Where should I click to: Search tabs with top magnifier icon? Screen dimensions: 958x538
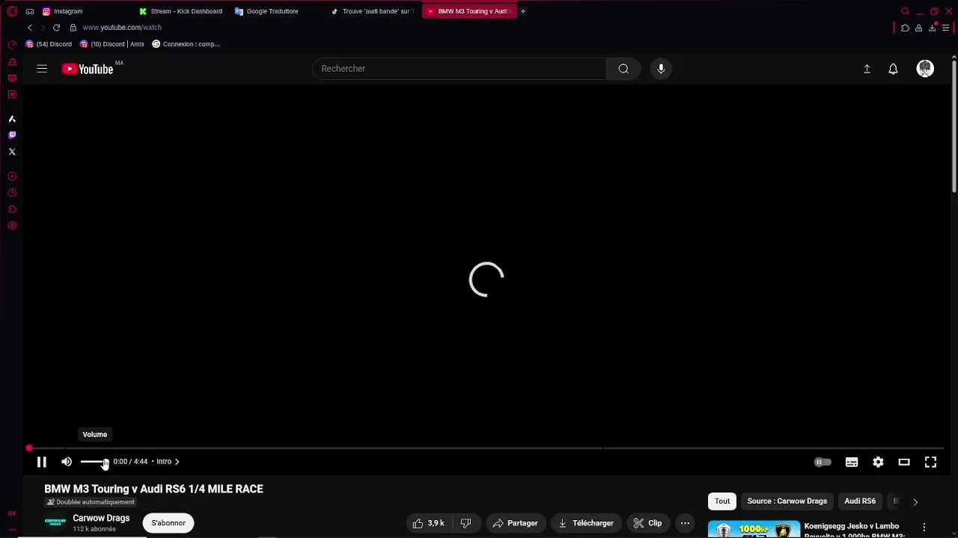coord(905,11)
